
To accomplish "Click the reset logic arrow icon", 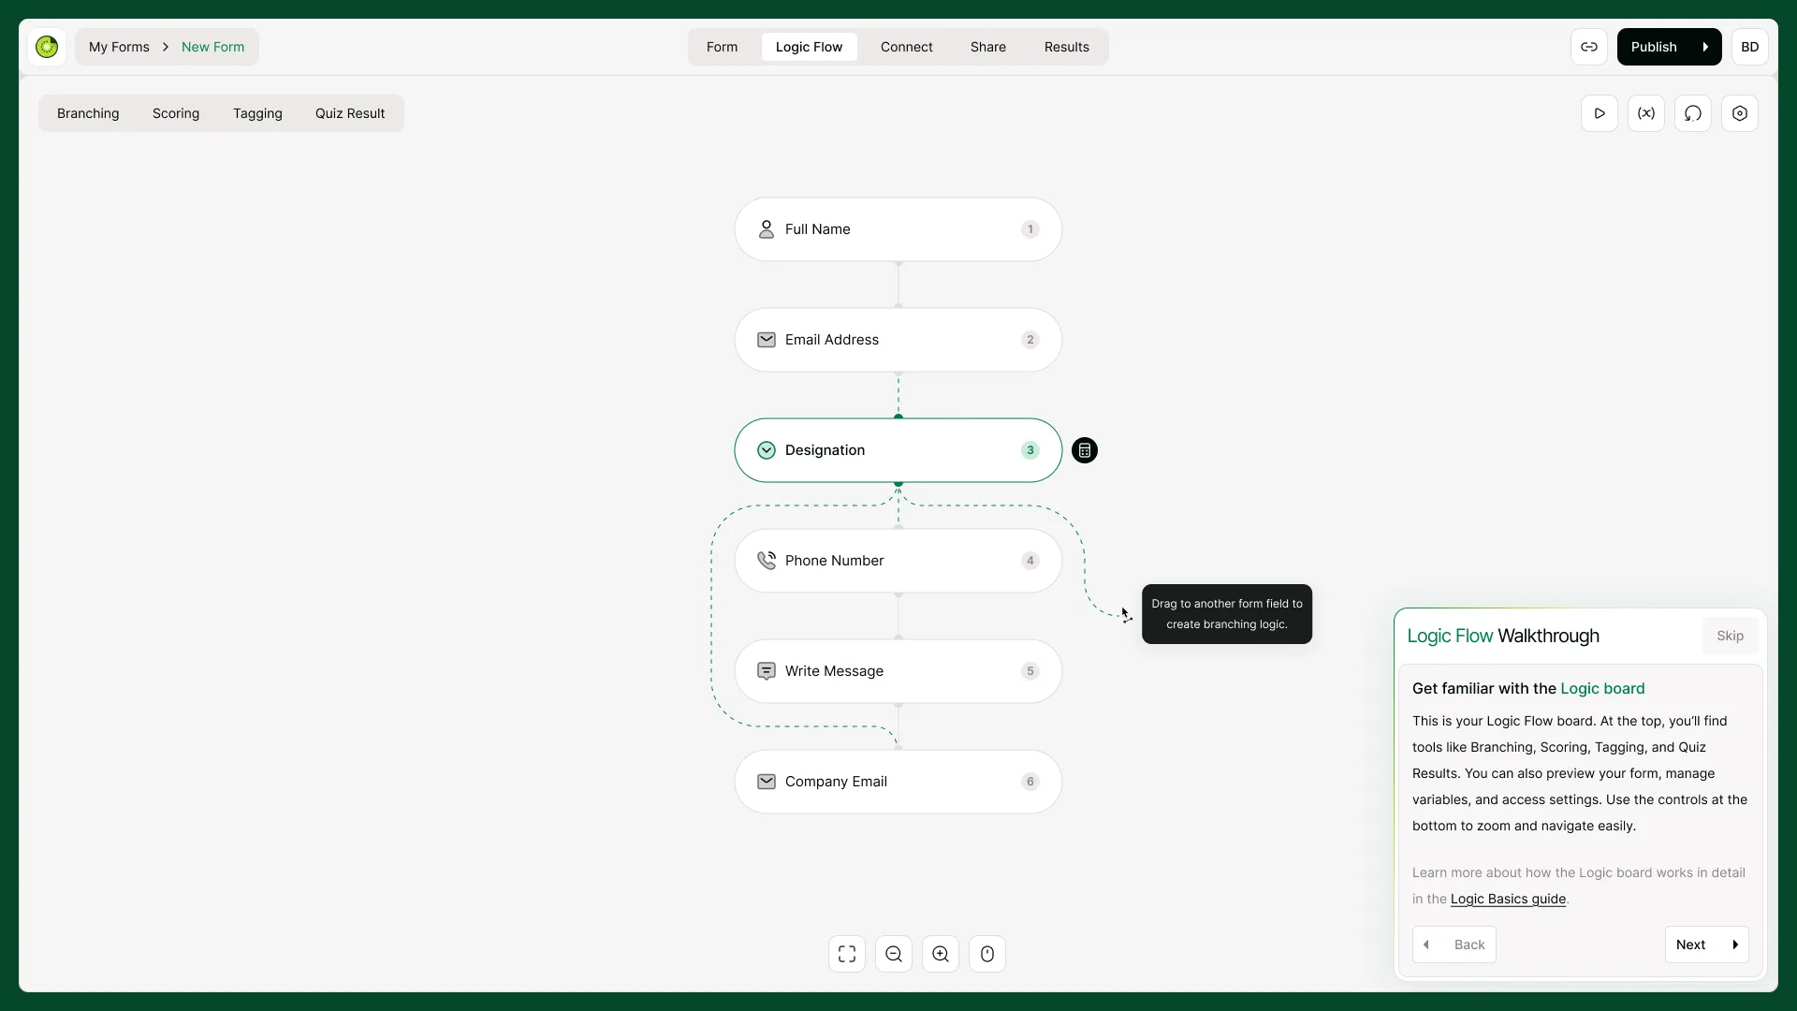I will (x=1693, y=113).
